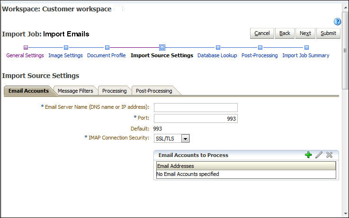
Task: Click 'Email Accounts to Process' panel title
Action: [x=193, y=155]
